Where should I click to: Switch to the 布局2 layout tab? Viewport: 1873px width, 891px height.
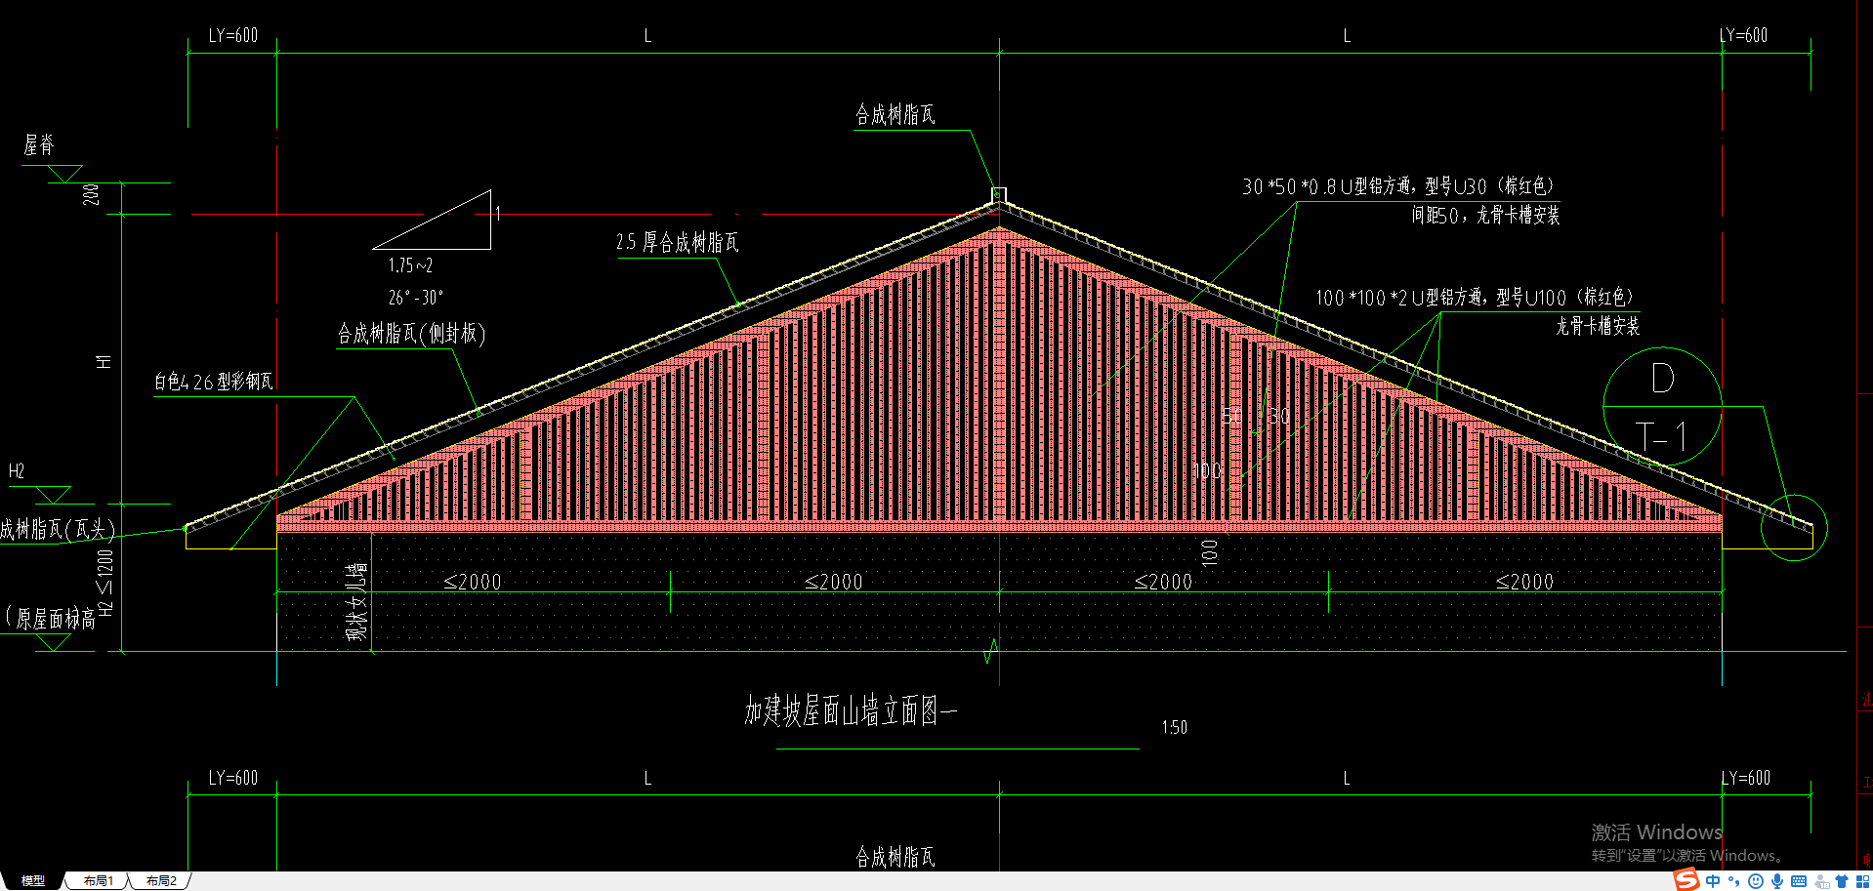coord(161,880)
